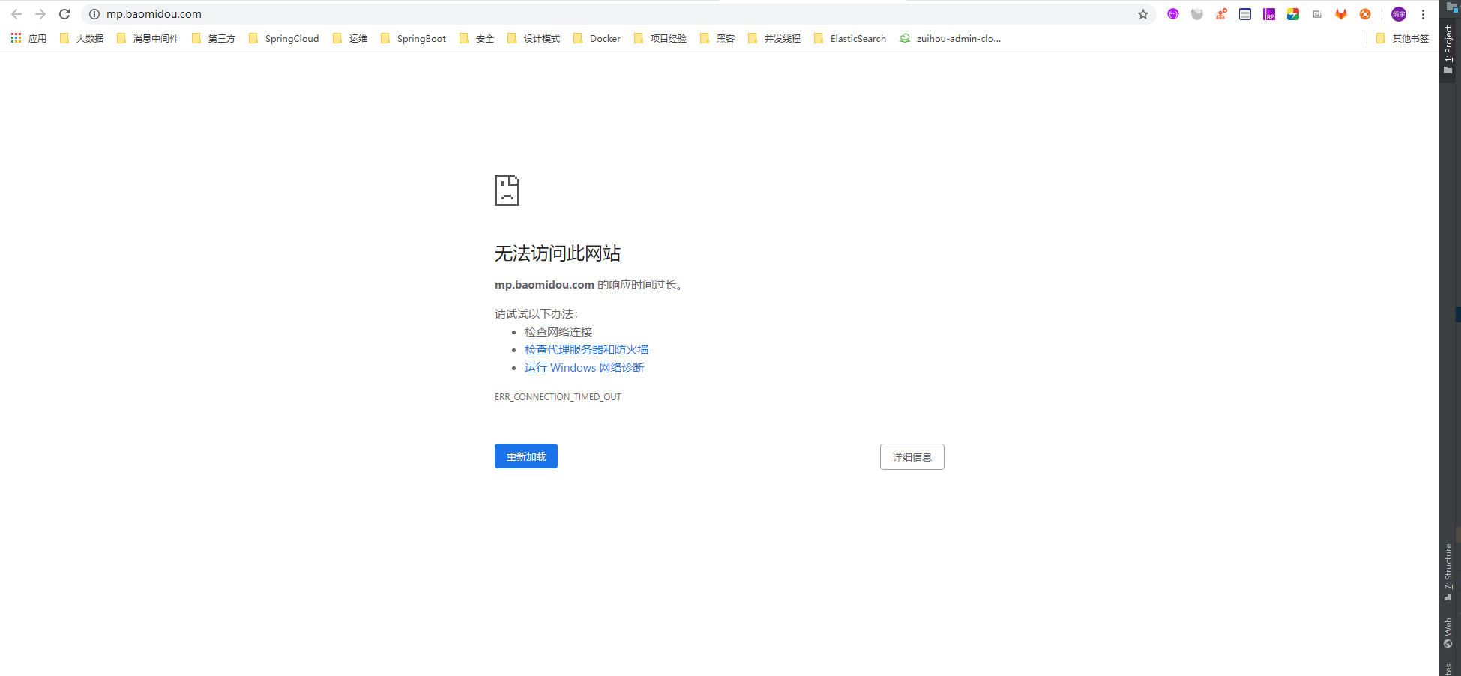Open the Docker bookmark folder
Viewport: 1461px width, 676px height.
pos(597,38)
